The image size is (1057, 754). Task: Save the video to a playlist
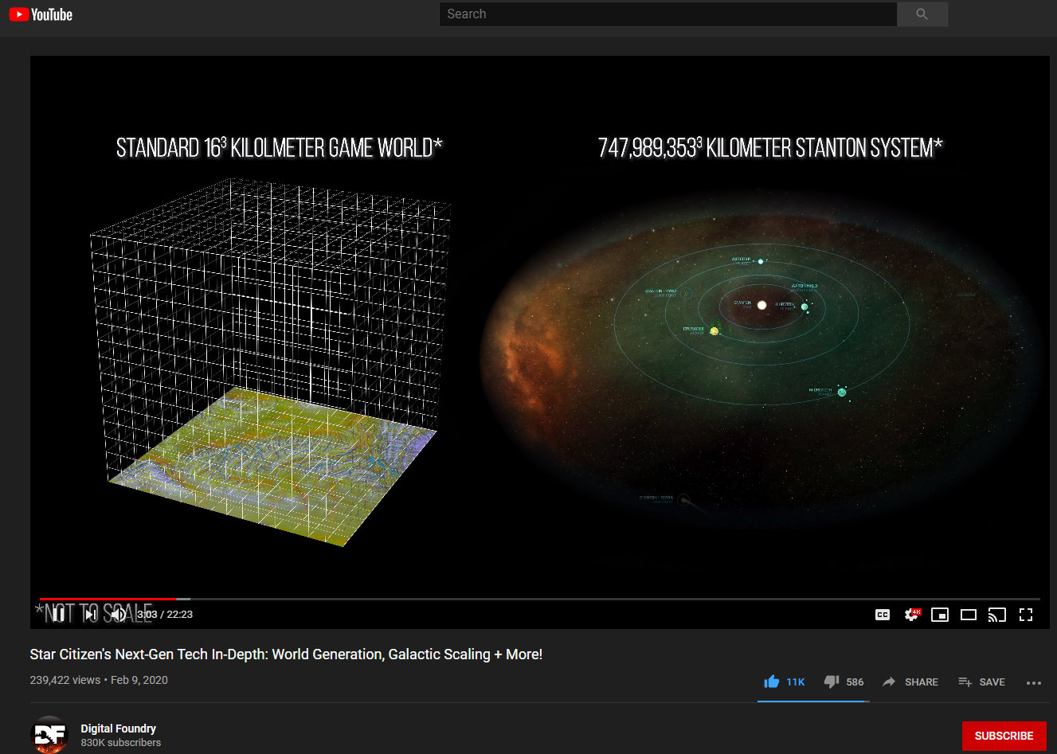(x=981, y=682)
